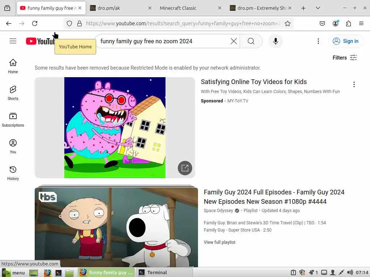Screen dimensions: 370x277
Task: Open History in the sidebar
Action: click(13, 173)
